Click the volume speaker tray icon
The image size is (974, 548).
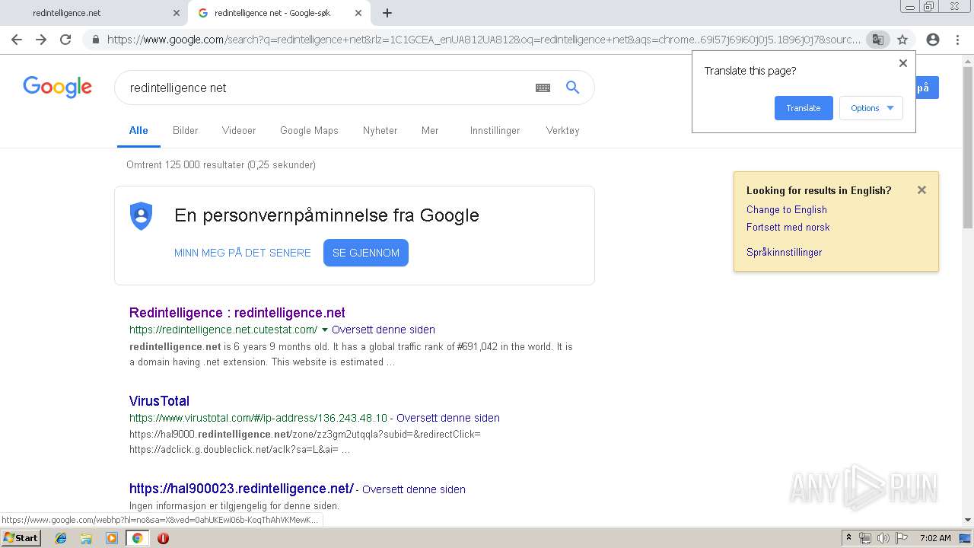(x=883, y=538)
